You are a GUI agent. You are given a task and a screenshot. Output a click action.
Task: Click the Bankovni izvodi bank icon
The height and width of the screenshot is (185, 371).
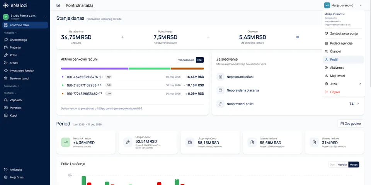click(x=6, y=78)
